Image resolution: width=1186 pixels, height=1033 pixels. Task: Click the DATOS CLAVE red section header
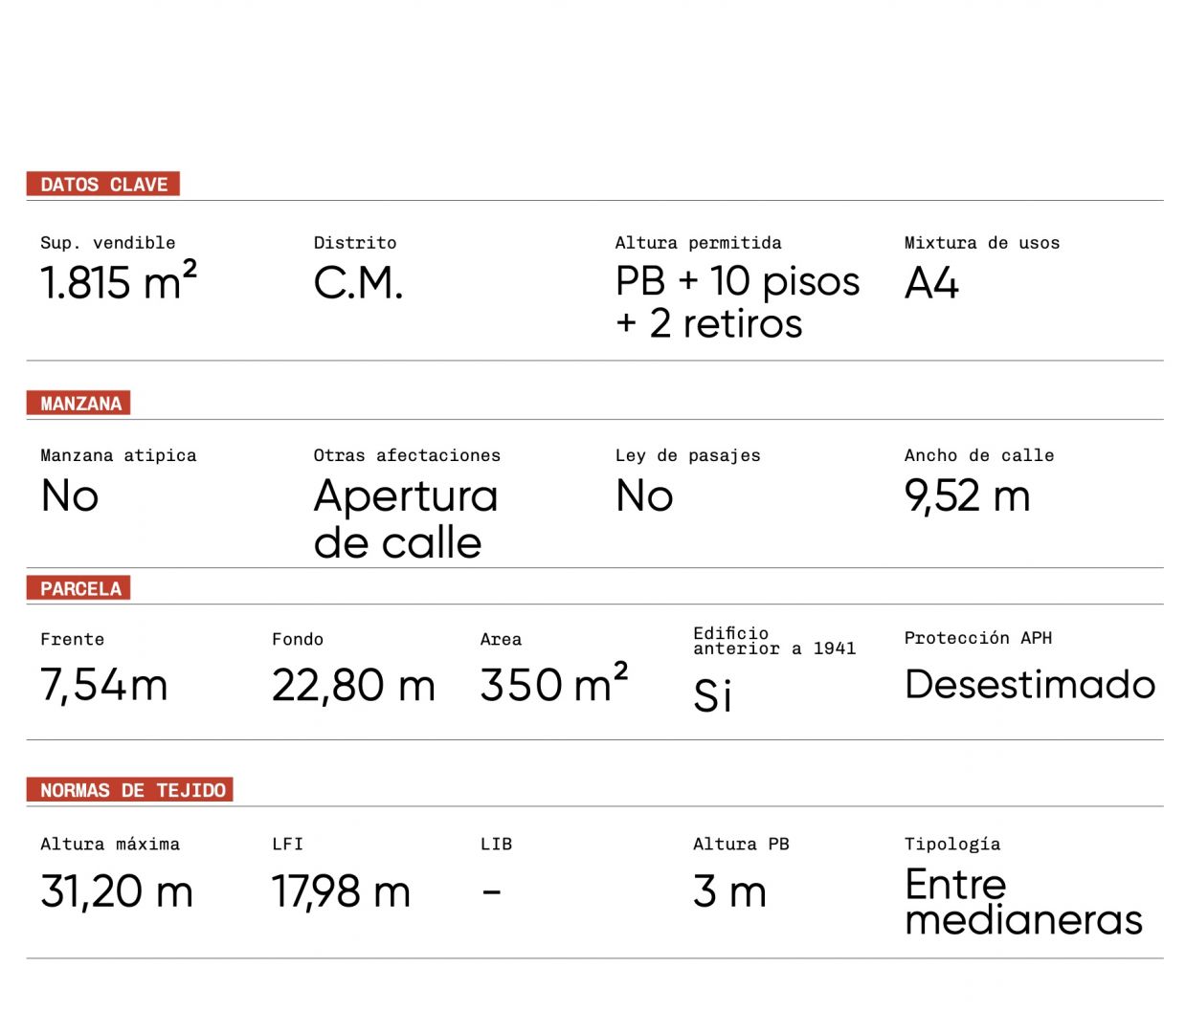click(103, 185)
